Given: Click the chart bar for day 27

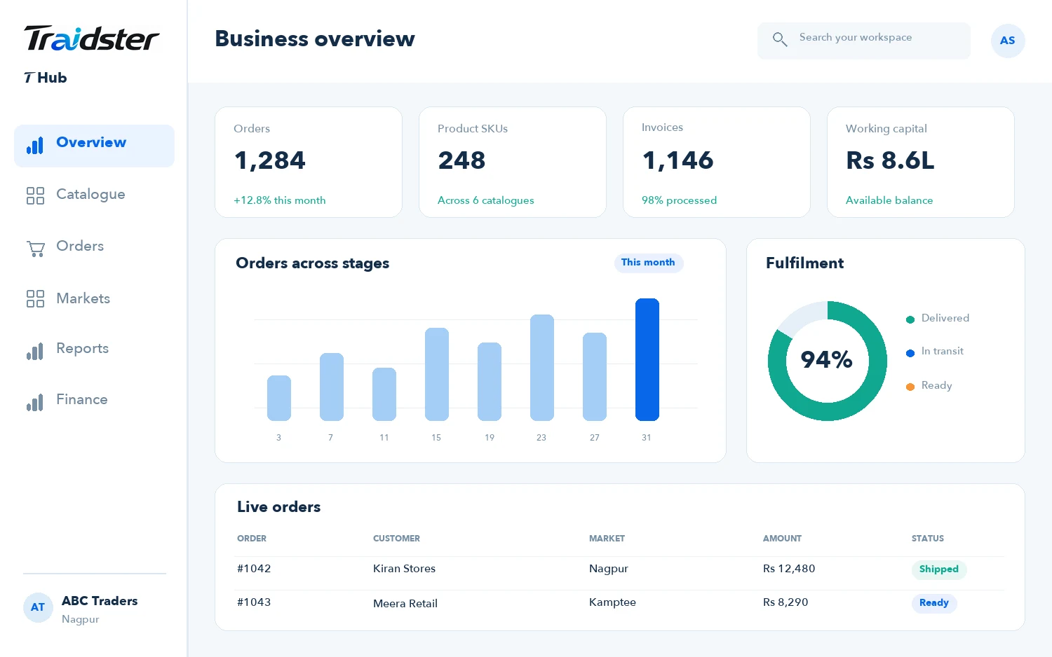Looking at the screenshot, I should pos(595,377).
